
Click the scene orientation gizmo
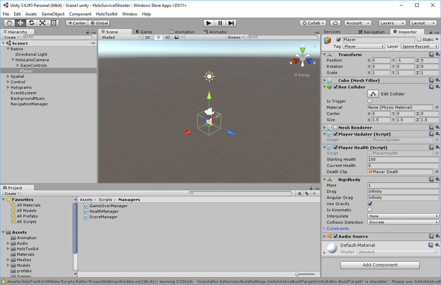click(x=302, y=58)
